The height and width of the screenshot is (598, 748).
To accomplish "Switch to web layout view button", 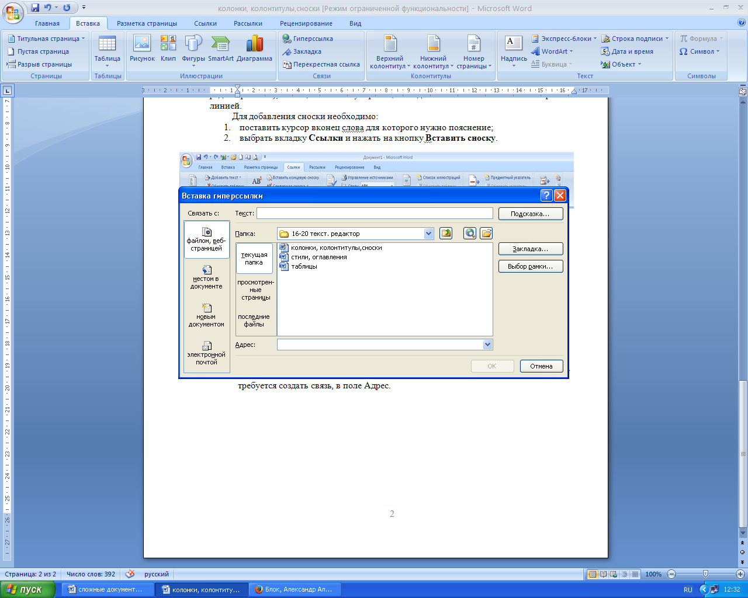I will coord(614,575).
